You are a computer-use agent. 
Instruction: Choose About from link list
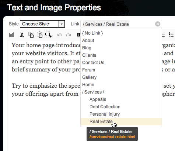tap(88, 41)
